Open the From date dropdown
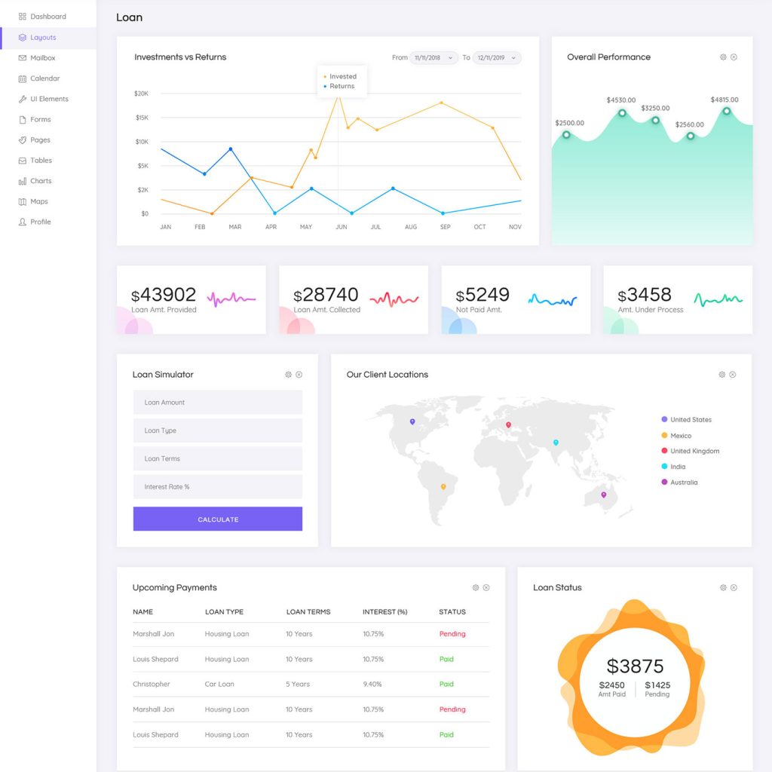Viewport: 772px width, 772px height. coord(434,58)
